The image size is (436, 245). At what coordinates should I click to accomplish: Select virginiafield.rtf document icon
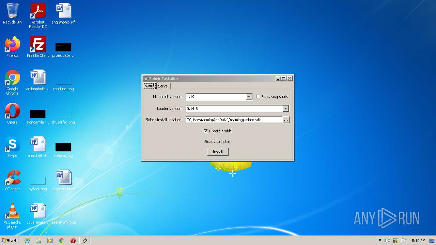[x=63, y=180]
